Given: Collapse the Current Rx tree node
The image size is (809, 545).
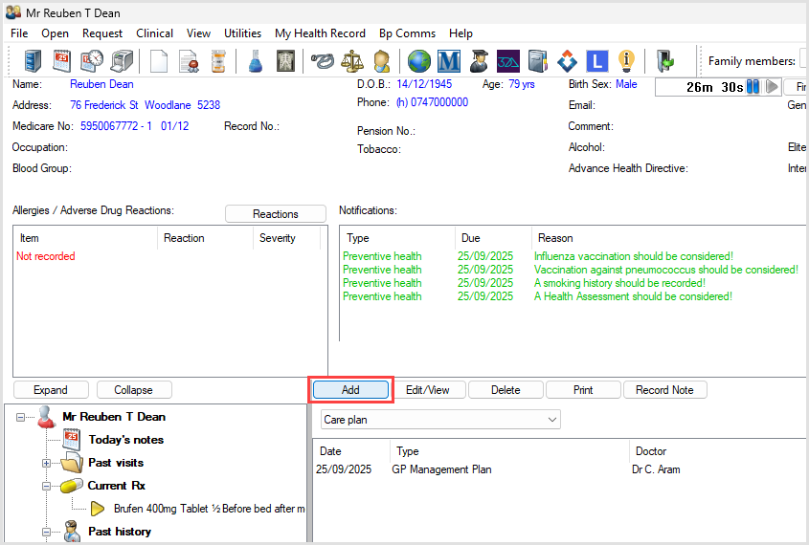Looking at the screenshot, I should (x=46, y=486).
